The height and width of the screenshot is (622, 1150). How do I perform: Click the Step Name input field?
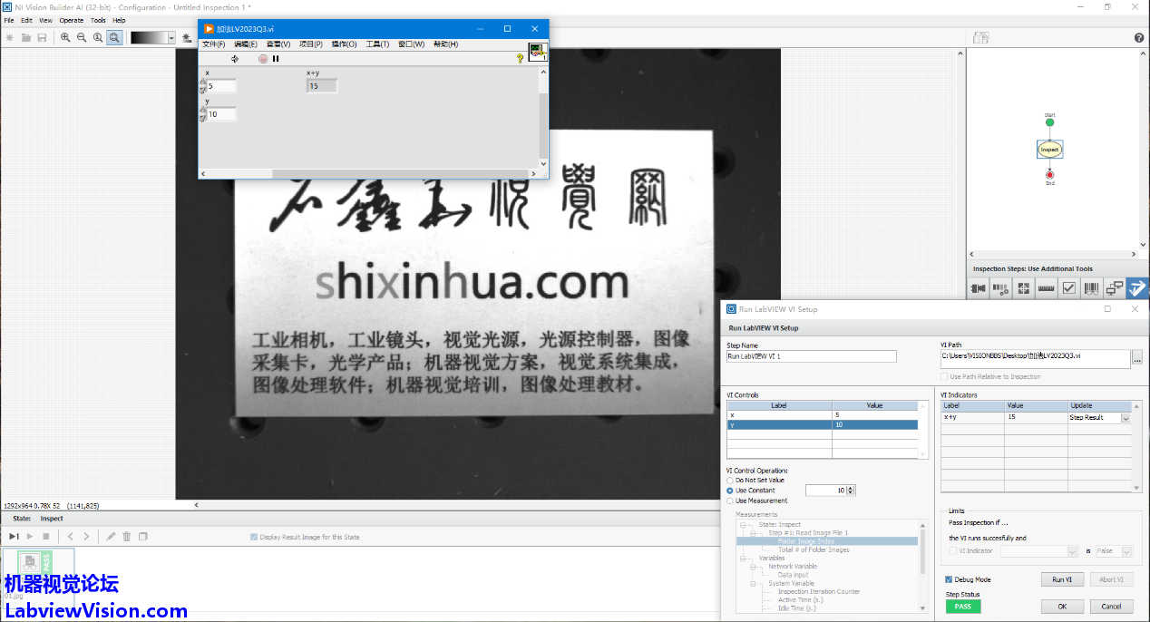tap(811, 356)
